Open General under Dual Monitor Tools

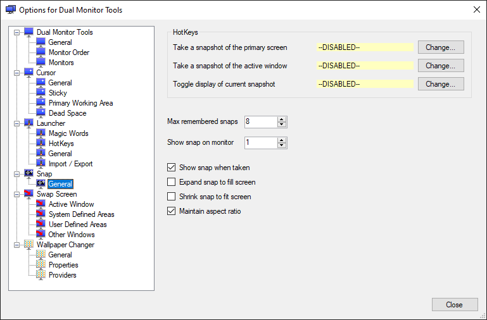(60, 42)
